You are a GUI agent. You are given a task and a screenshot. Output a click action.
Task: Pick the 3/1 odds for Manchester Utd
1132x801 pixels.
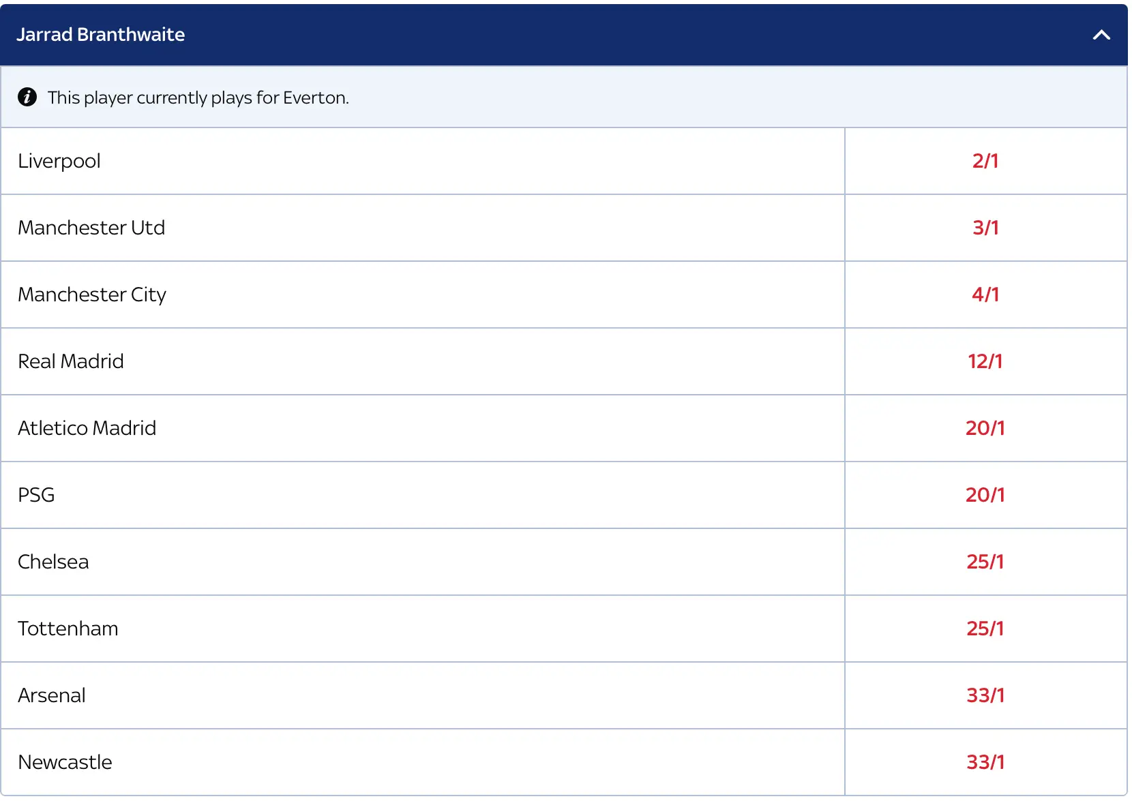[985, 228]
